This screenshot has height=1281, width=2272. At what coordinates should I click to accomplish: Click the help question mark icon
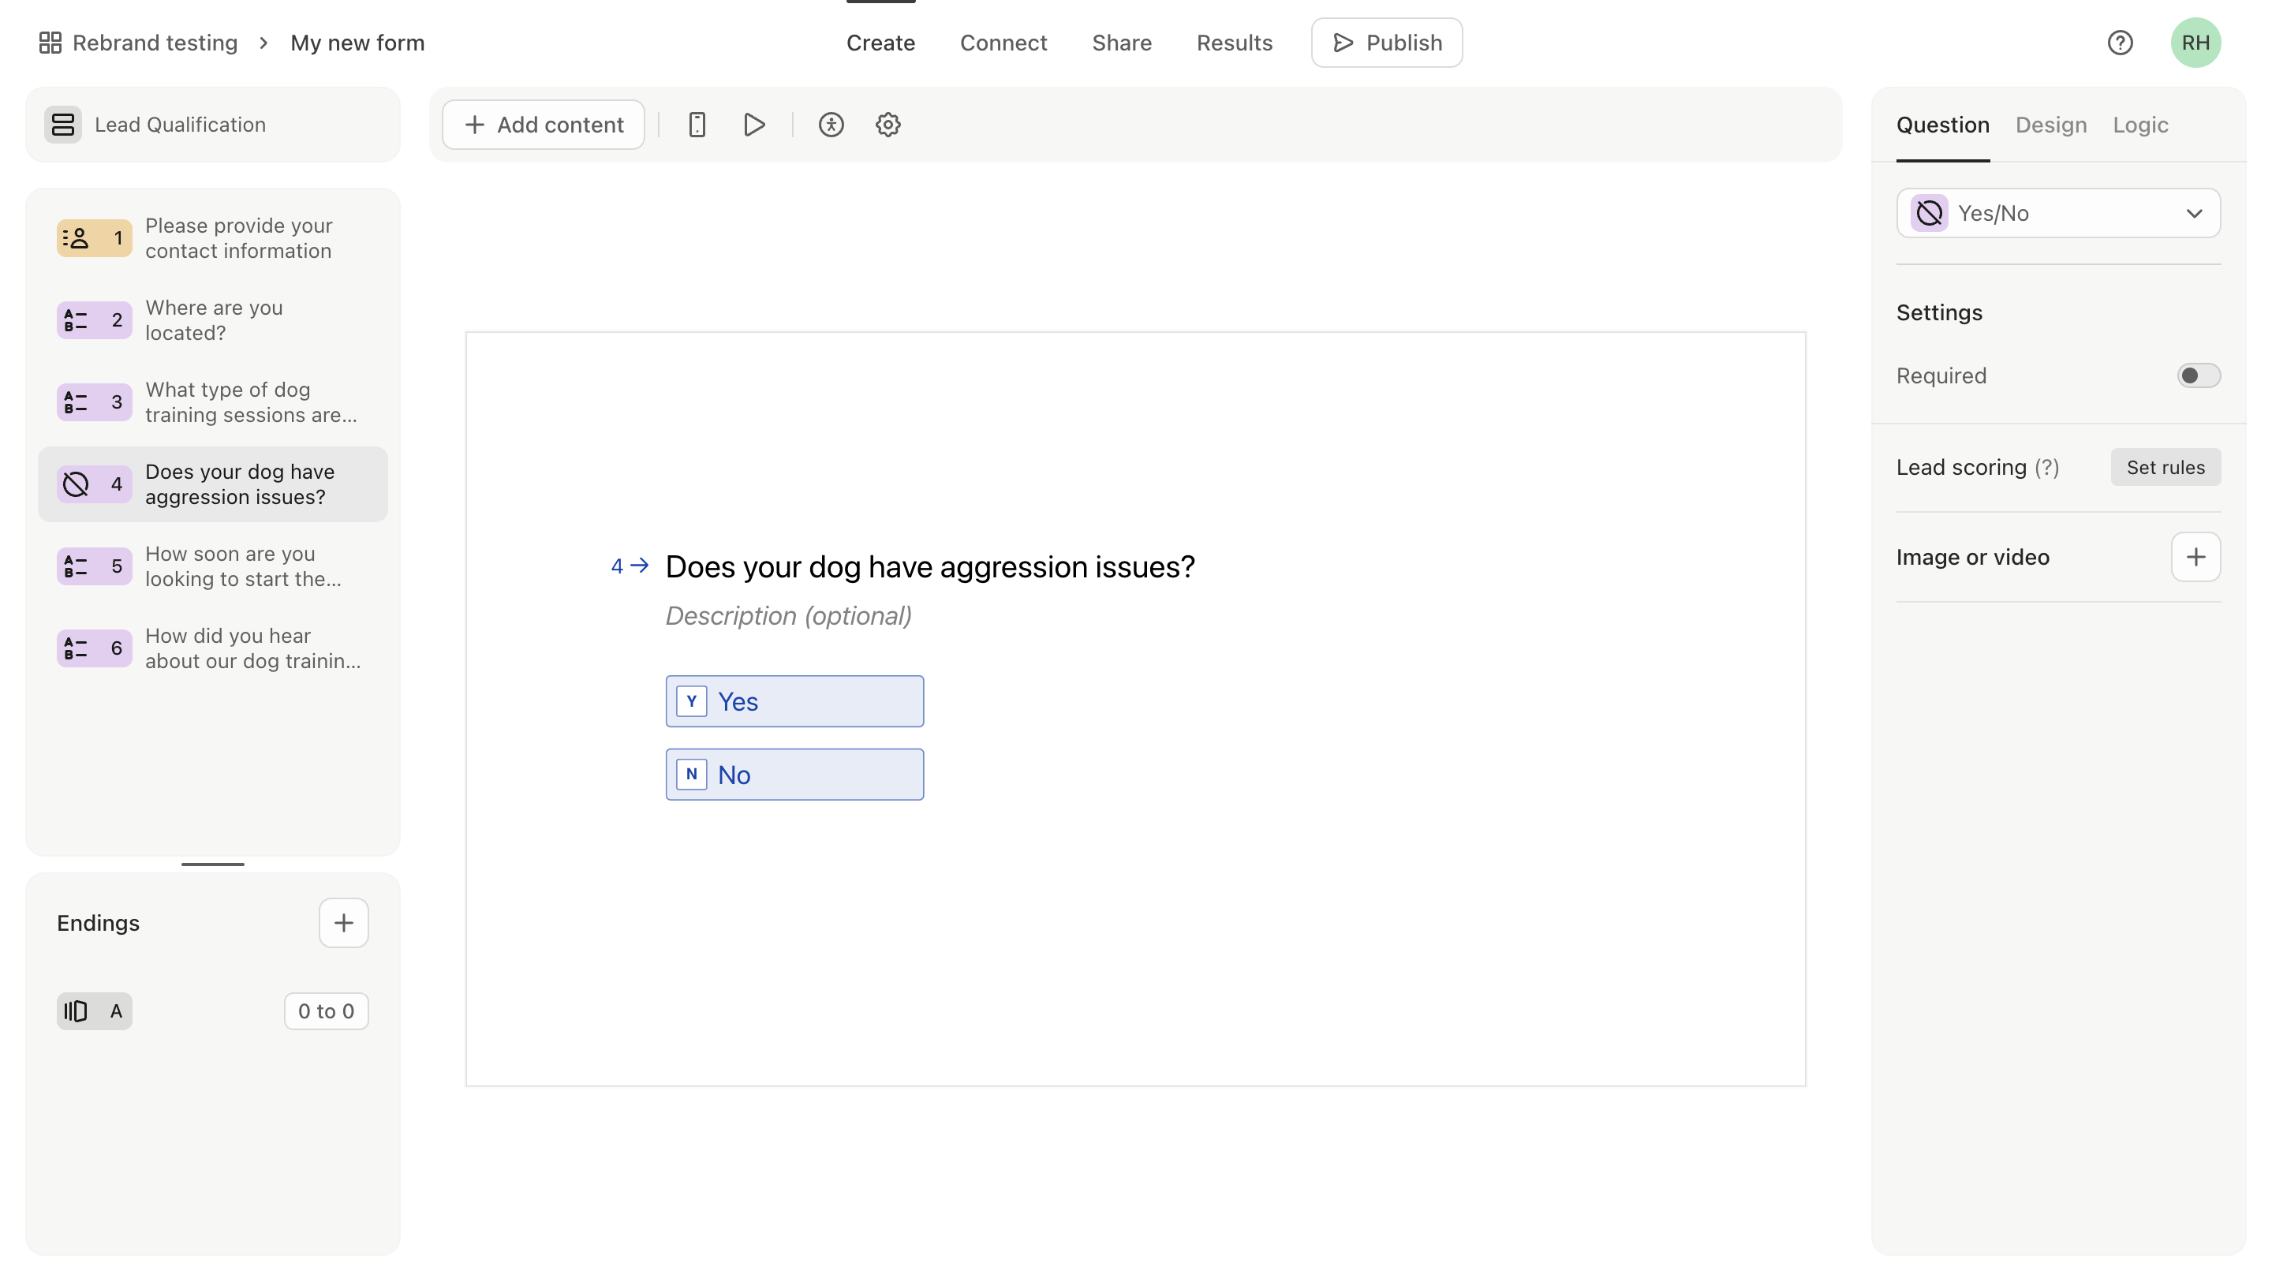coord(2121,42)
